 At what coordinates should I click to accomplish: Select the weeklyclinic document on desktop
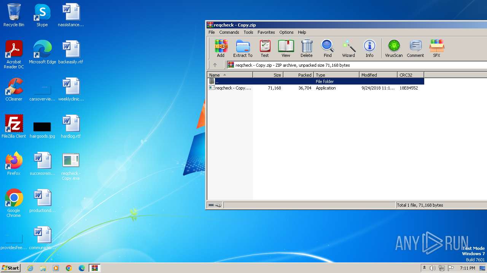click(x=71, y=89)
